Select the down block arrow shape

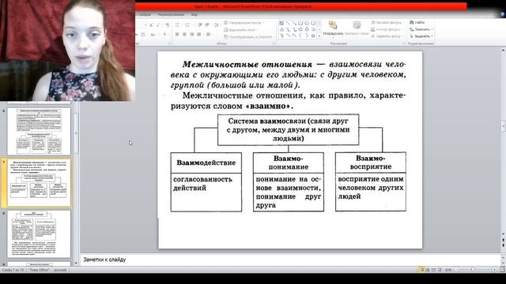(307, 29)
